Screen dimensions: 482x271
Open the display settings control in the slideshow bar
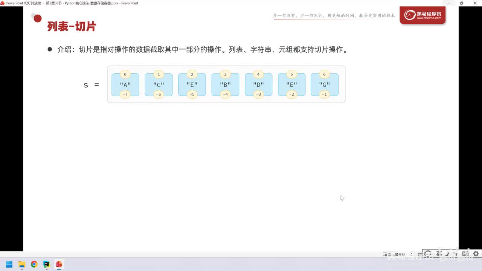pyautogui.click(x=394, y=254)
